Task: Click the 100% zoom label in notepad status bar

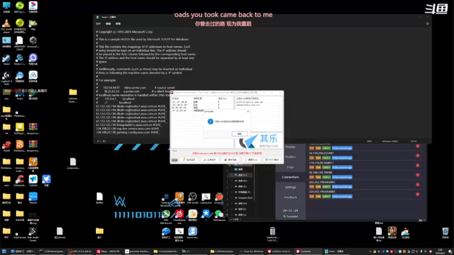Action: tap(369, 141)
